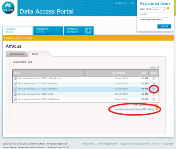Click file name csiro.au-amicus-3.3.2-30237.x86.exe
The image size is (176, 149).
coord(37,89)
